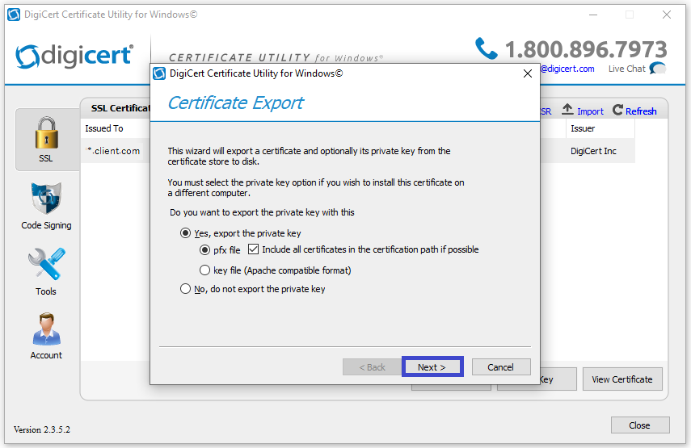691x448 pixels.
Task: Minimize the main DigiCert window
Action: [x=593, y=15]
